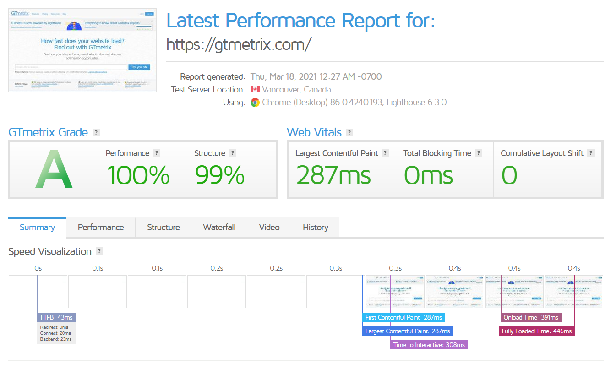Select the Structure tab
The width and height of the screenshot is (611, 369).
[x=163, y=227]
